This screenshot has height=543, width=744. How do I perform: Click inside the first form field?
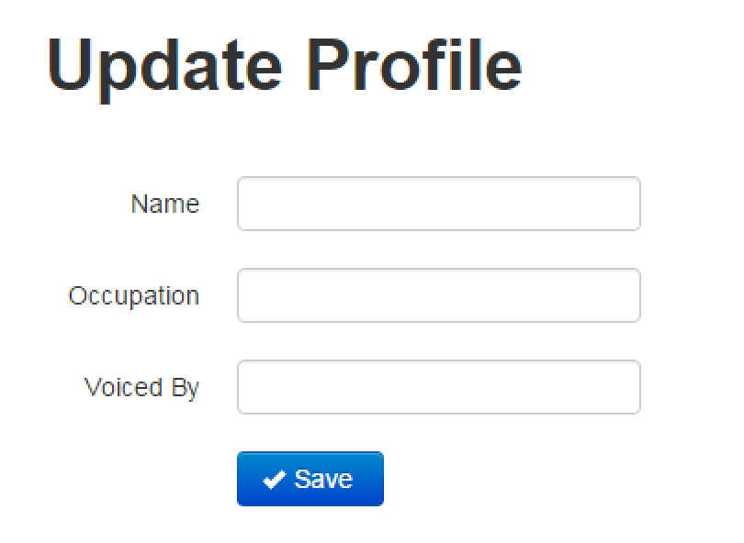coord(439,204)
